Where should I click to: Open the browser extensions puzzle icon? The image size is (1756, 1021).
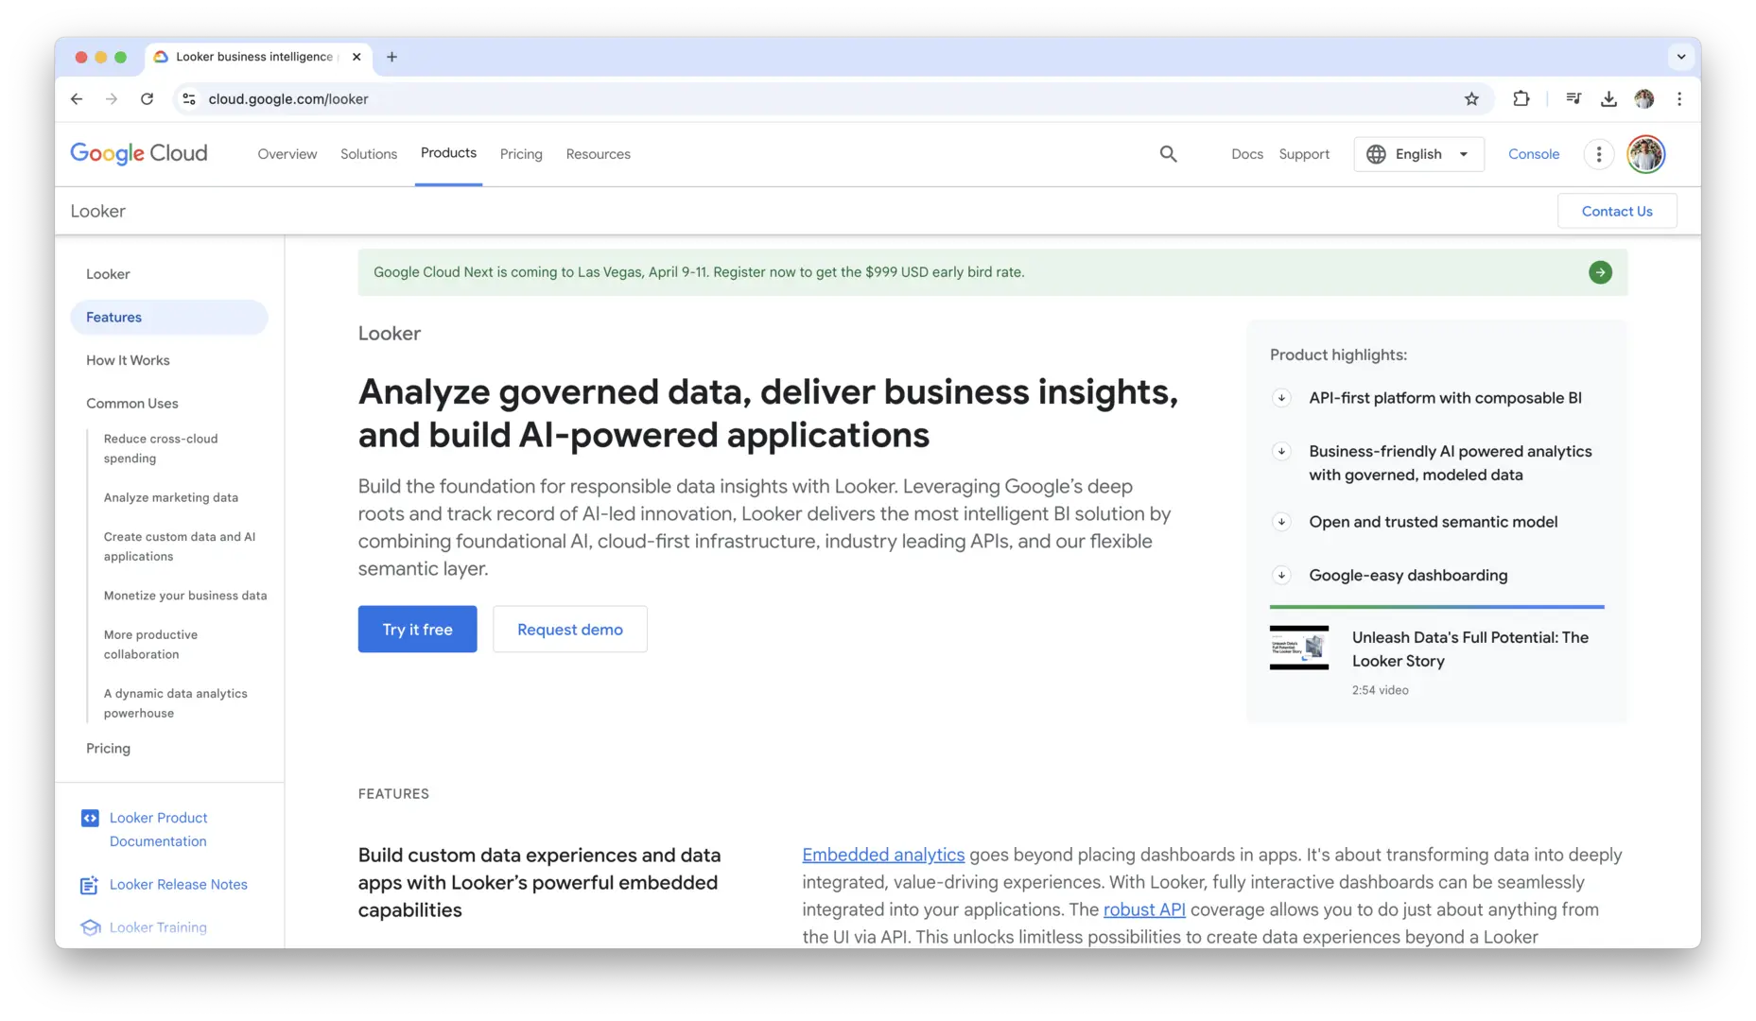click(x=1521, y=99)
